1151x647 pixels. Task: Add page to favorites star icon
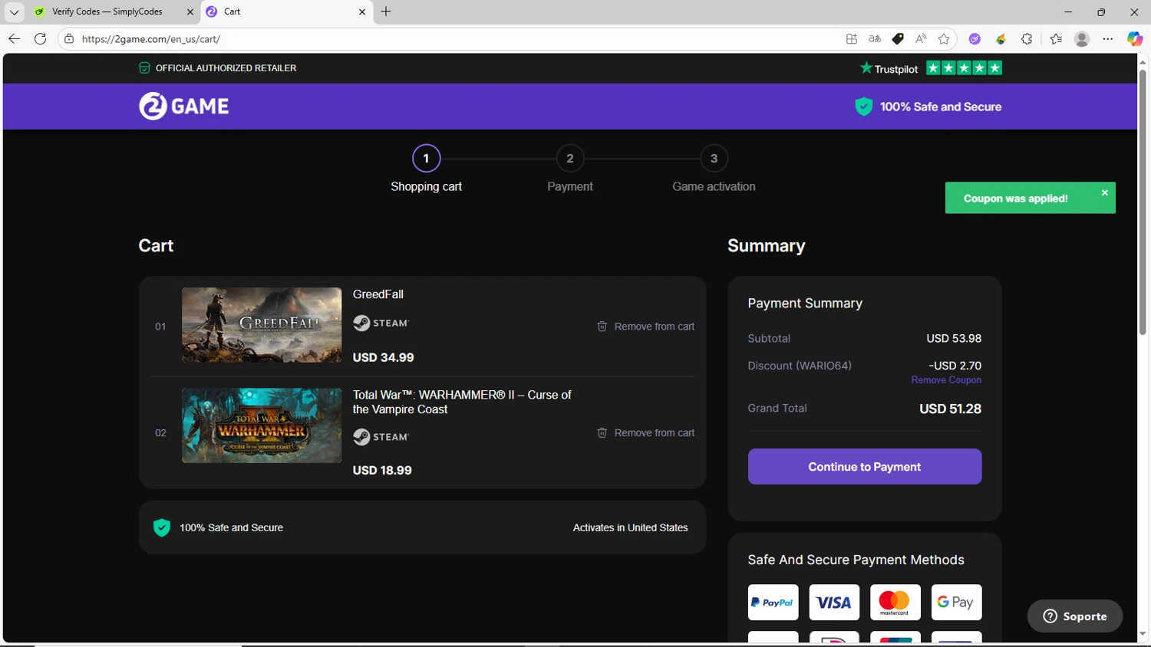click(944, 39)
